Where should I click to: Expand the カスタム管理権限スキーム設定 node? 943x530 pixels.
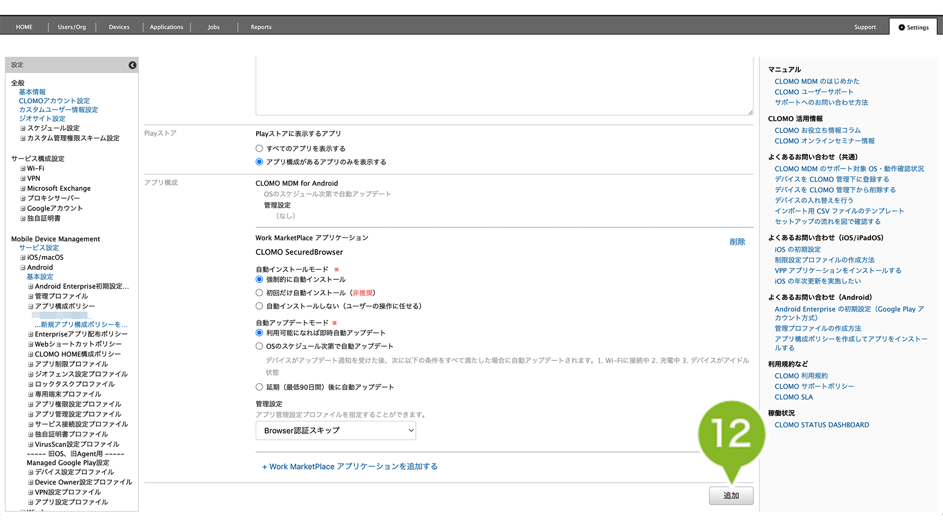[23, 138]
